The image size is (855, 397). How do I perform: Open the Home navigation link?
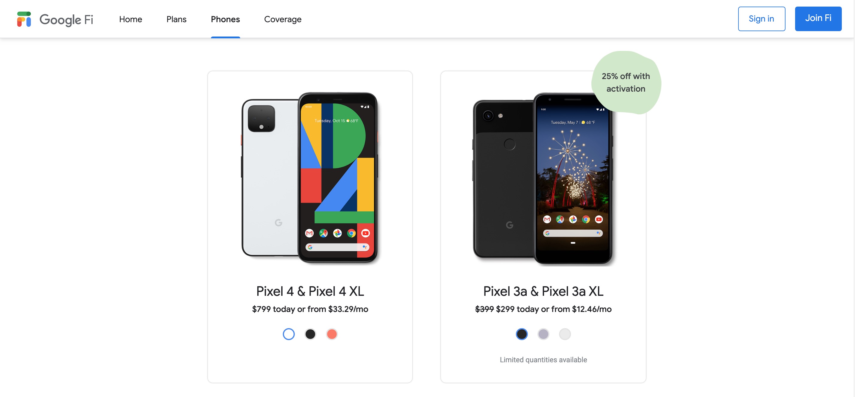coord(130,19)
